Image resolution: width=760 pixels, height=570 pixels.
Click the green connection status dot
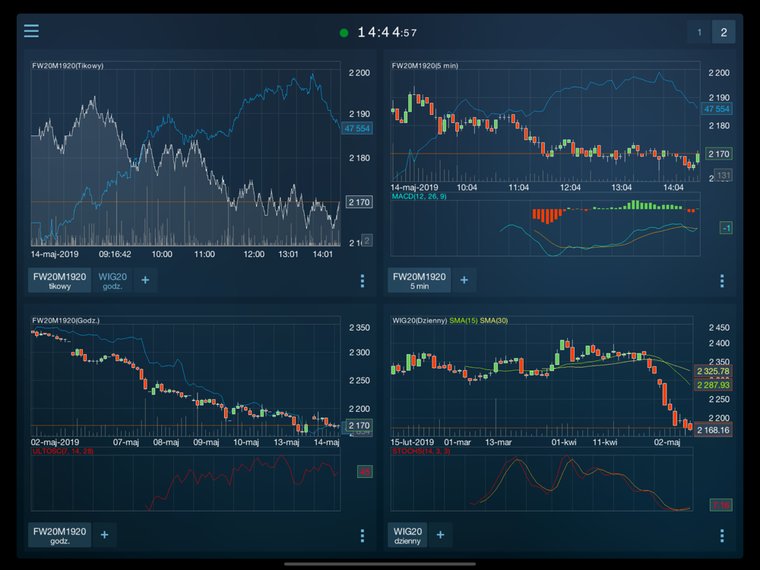pos(344,33)
